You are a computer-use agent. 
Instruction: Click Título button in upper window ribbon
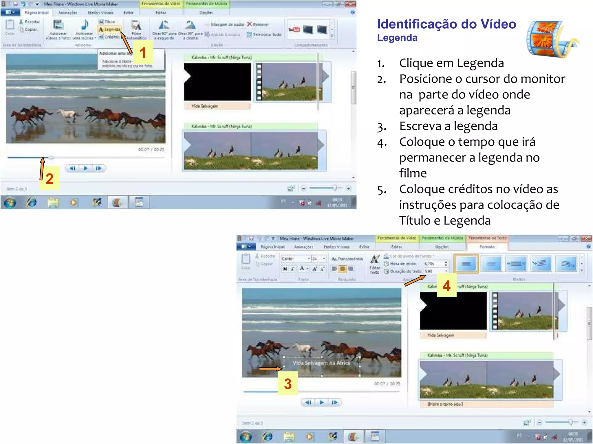pyautogui.click(x=107, y=22)
